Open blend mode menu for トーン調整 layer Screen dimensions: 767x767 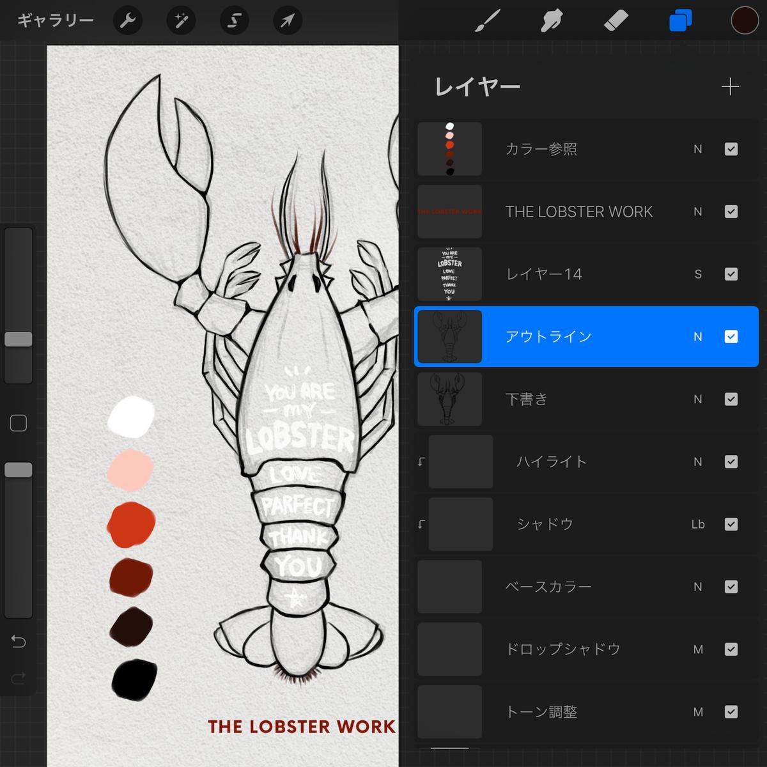[698, 711]
